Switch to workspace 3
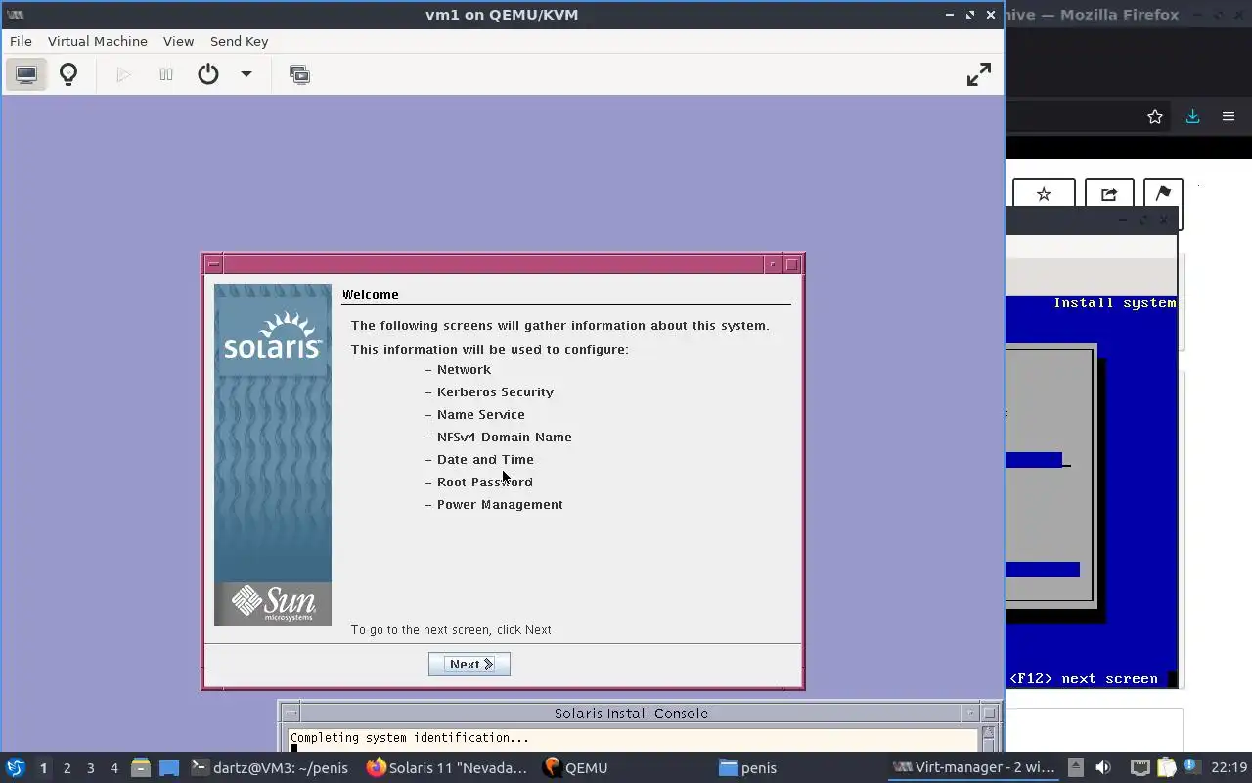The height and width of the screenshot is (783, 1252). click(90, 768)
